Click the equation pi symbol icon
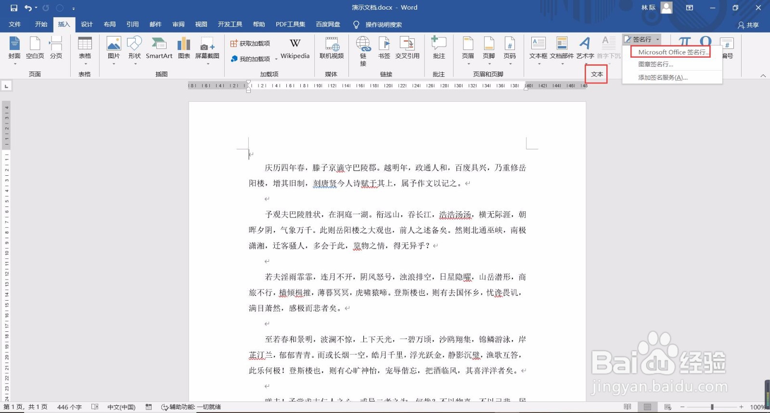770x413 pixels. [x=684, y=41]
